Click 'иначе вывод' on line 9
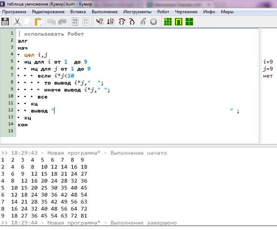The image size is (277, 230). (x=62, y=90)
